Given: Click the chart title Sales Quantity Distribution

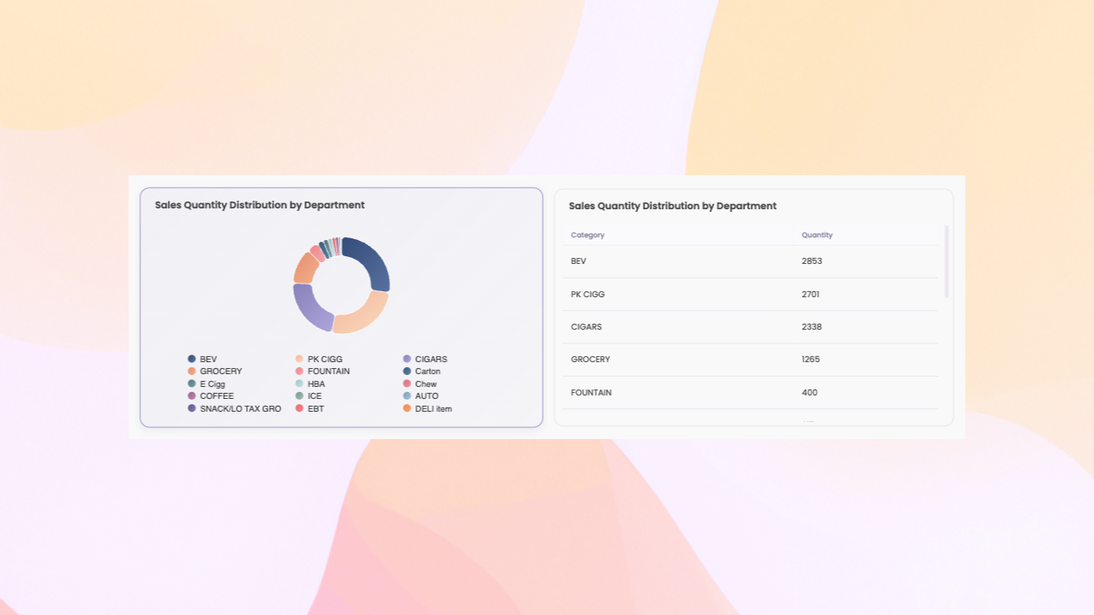Looking at the screenshot, I should [258, 205].
